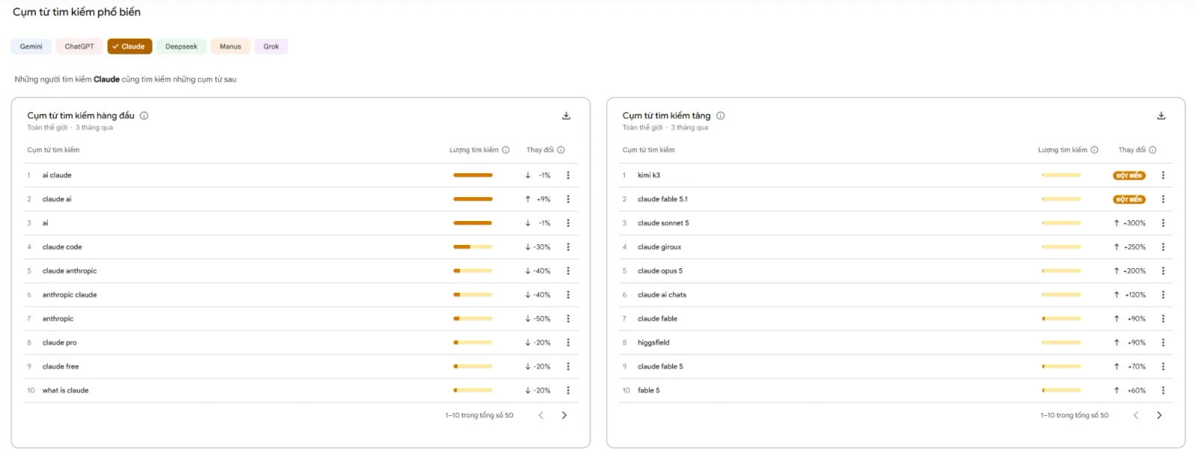Click the breakout badge on 'claude fable 5.1' row
1196x463 pixels.
click(1129, 199)
